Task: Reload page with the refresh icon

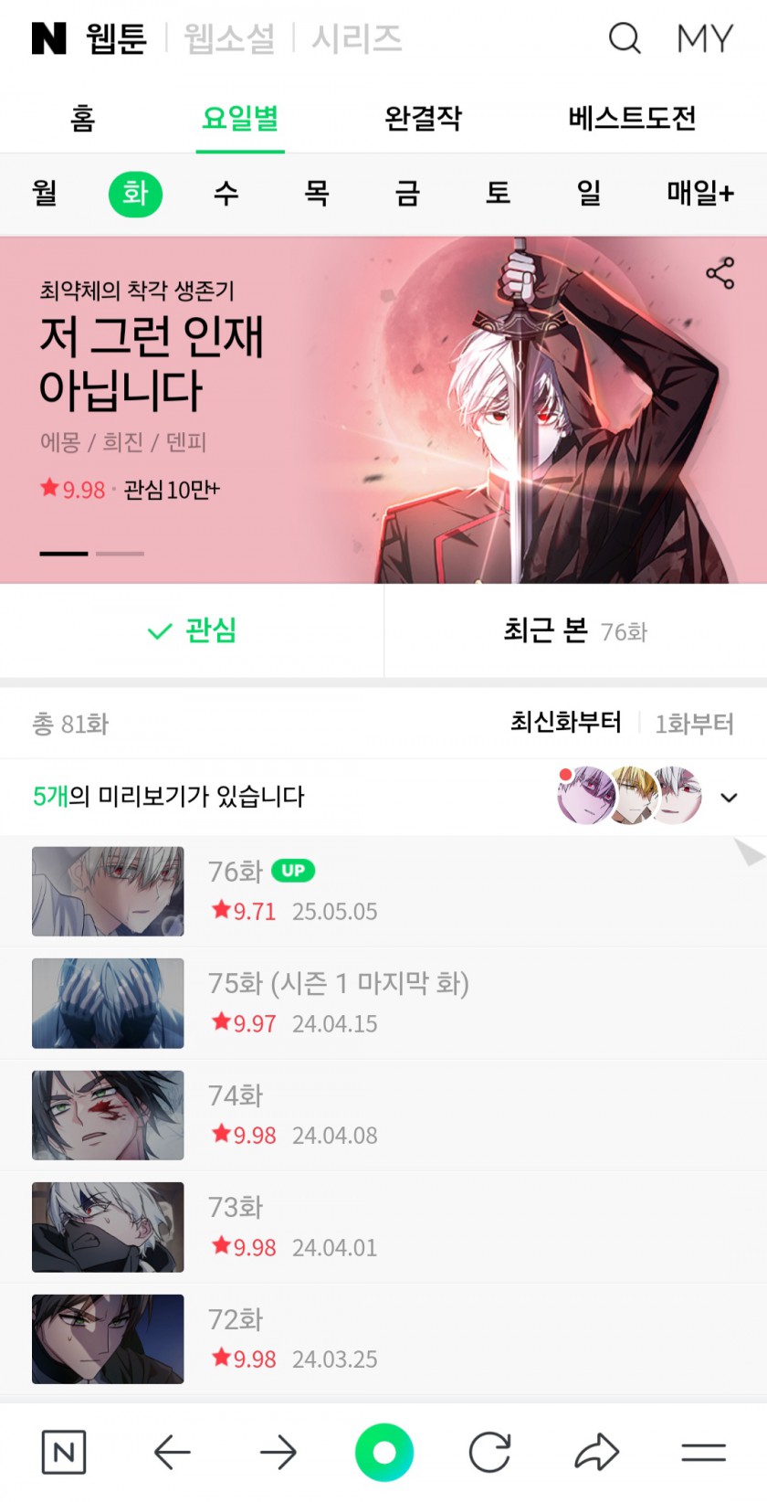Action: [490, 1452]
